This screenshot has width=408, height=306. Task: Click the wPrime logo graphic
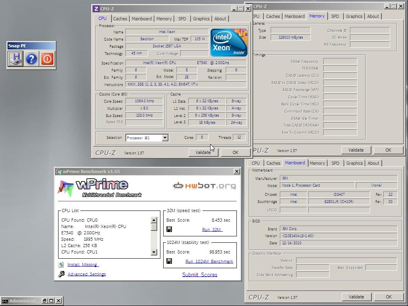tap(100, 188)
